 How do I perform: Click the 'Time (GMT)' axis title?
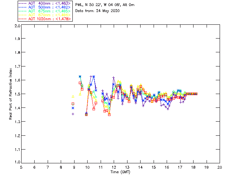point(120,172)
